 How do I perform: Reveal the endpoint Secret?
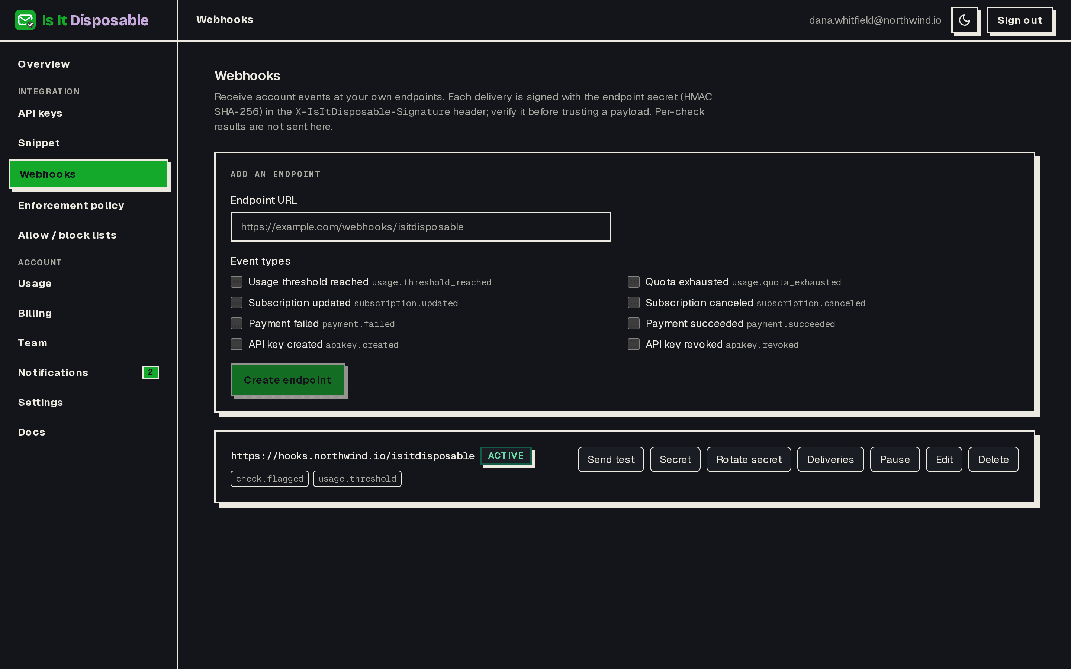[675, 459]
